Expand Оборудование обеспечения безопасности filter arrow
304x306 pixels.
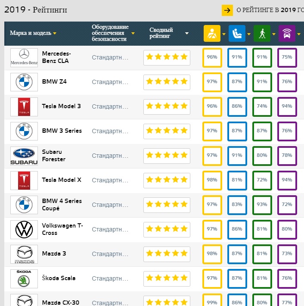click(133, 33)
